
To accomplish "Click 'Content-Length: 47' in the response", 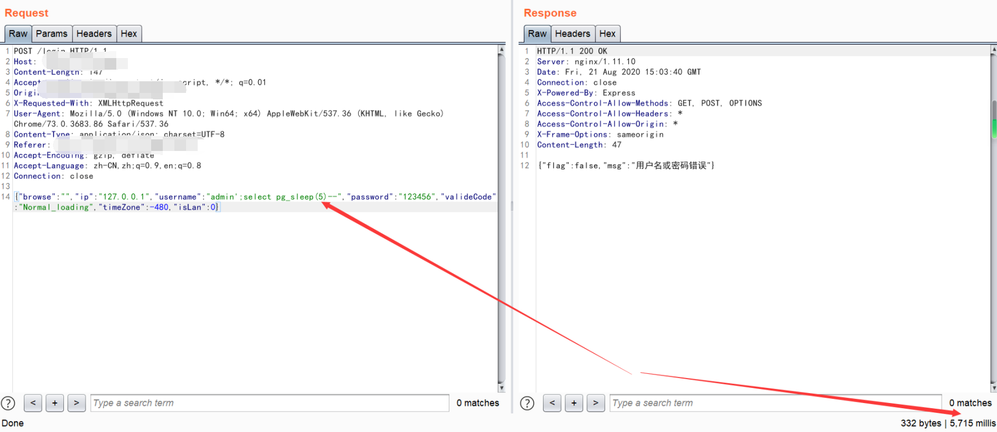I will (579, 145).
